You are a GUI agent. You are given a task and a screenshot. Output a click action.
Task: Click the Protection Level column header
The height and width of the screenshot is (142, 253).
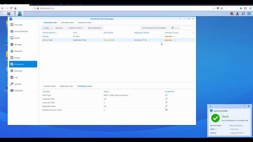171,33
